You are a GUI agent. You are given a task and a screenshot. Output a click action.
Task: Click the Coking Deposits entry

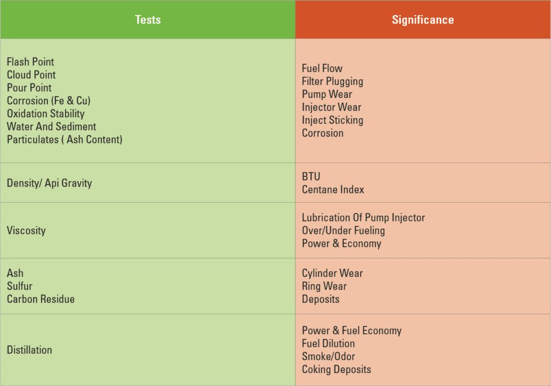point(337,369)
